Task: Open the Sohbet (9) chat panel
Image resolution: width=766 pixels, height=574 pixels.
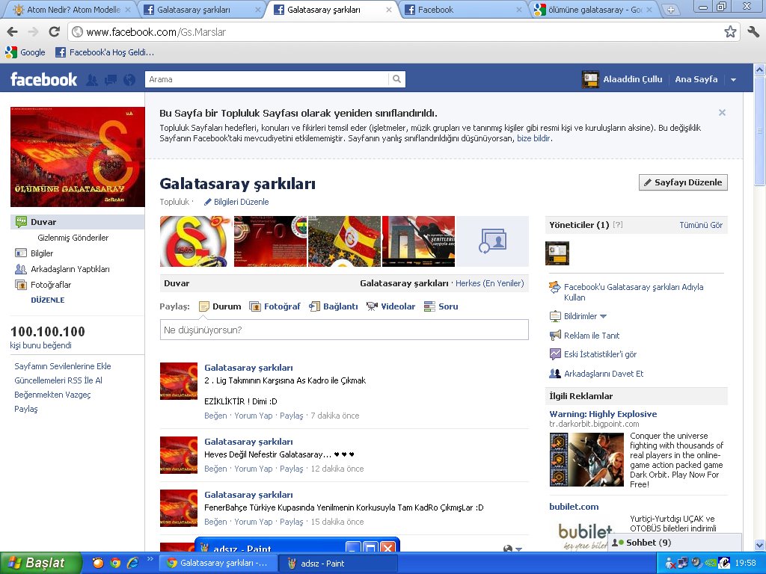Action: 674,543
